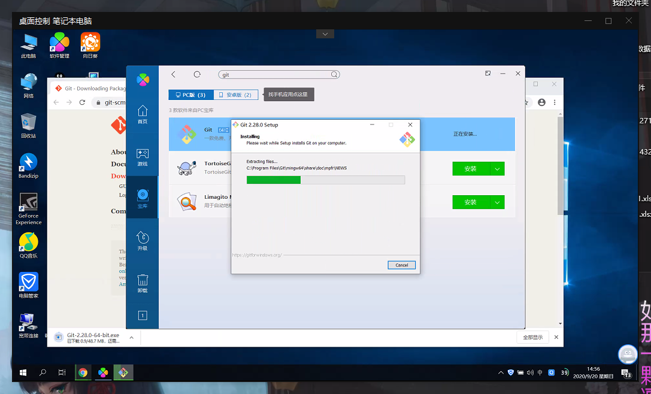Click the refresh icon beside the search box
The image size is (651, 394).
(x=197, y=74)
